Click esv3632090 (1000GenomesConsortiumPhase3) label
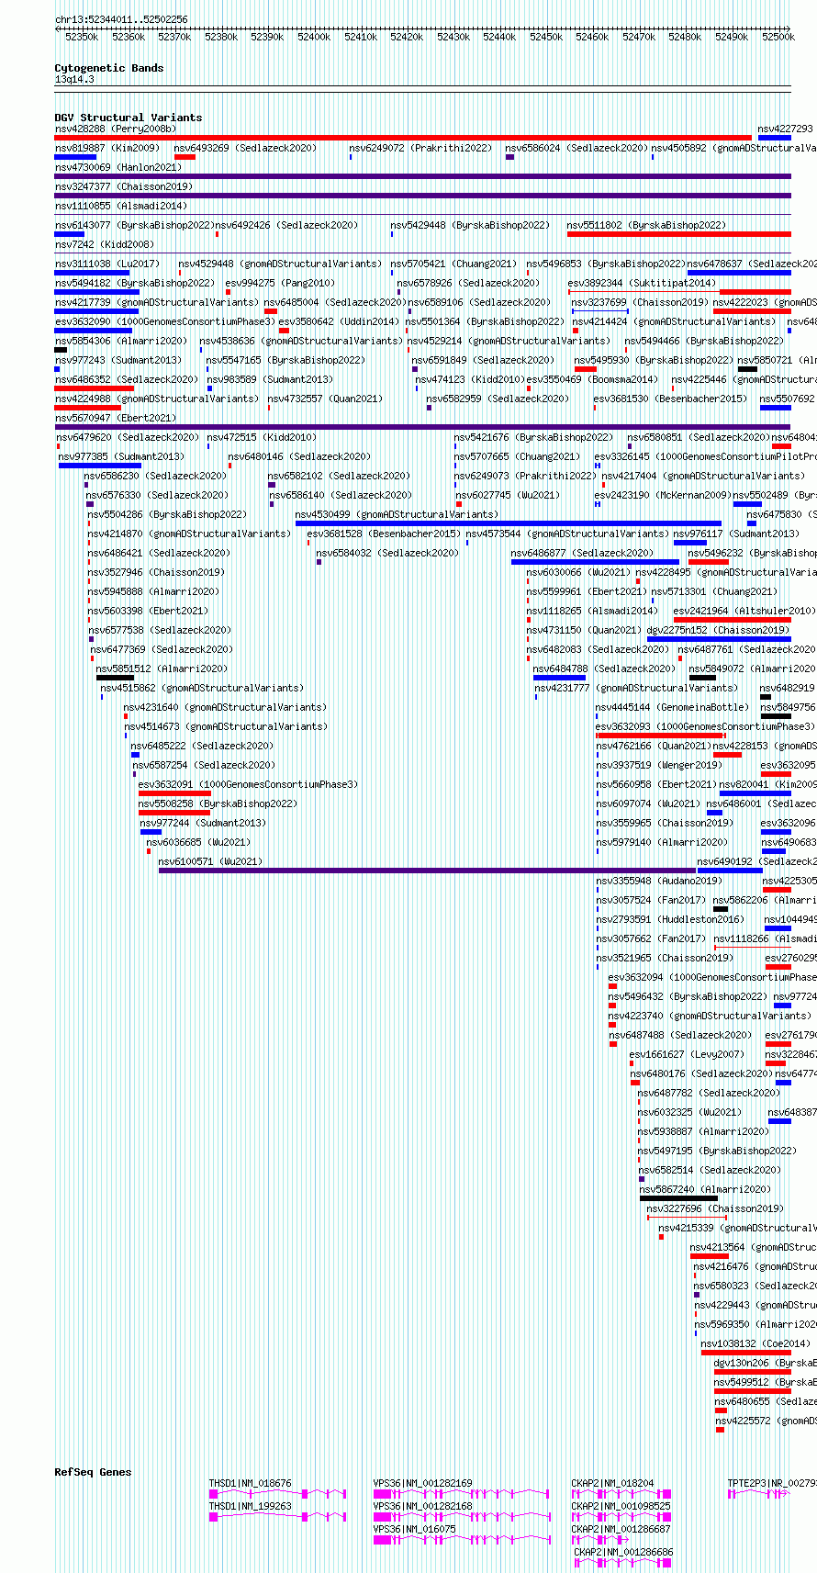Screen dimensions: 817x1573 (164, 321)
